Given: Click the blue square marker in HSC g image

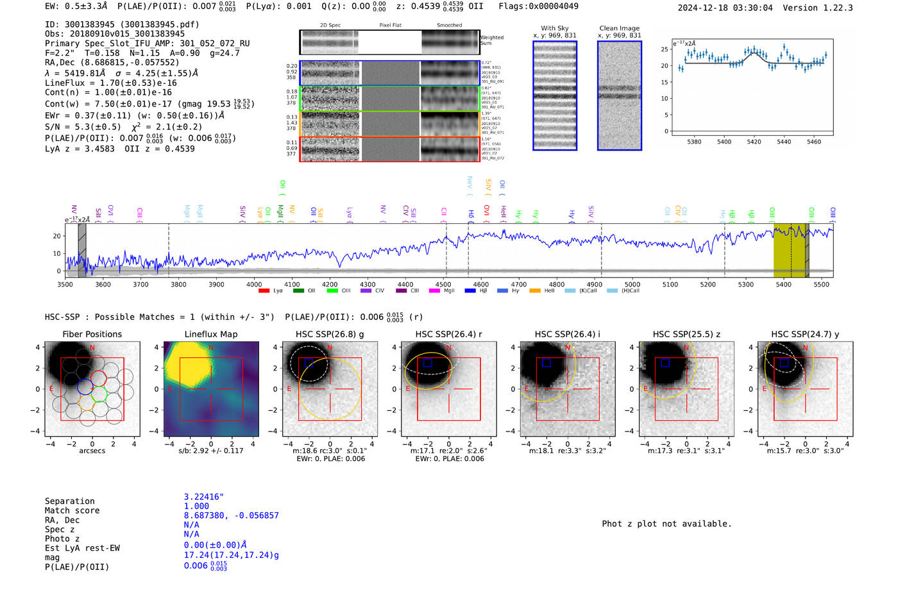Looking at the screenshot, I should 309,364.
